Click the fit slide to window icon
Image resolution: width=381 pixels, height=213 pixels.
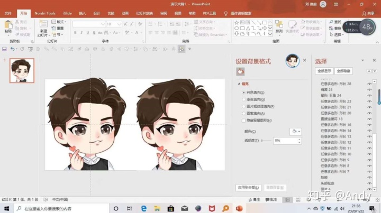[x=377, y=200]
